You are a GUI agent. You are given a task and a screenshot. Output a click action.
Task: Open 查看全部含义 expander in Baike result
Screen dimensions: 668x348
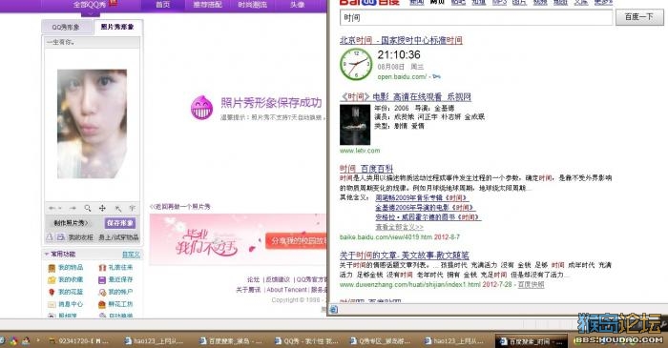[x=399, y=227]
